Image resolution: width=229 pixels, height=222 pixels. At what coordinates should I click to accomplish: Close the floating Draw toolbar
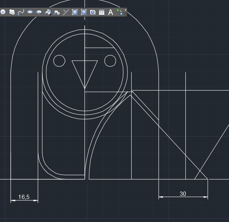(x=125, y=10)
